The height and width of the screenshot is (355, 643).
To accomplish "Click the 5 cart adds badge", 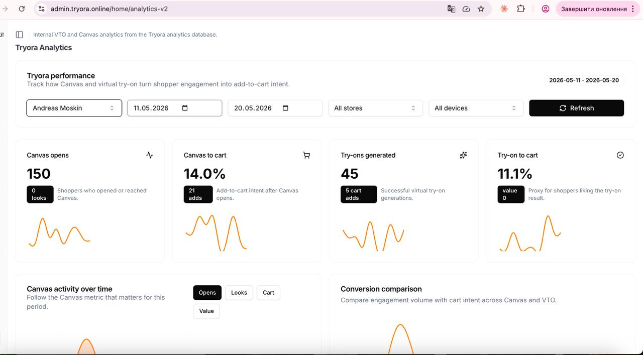I will (x=358, y=194).
